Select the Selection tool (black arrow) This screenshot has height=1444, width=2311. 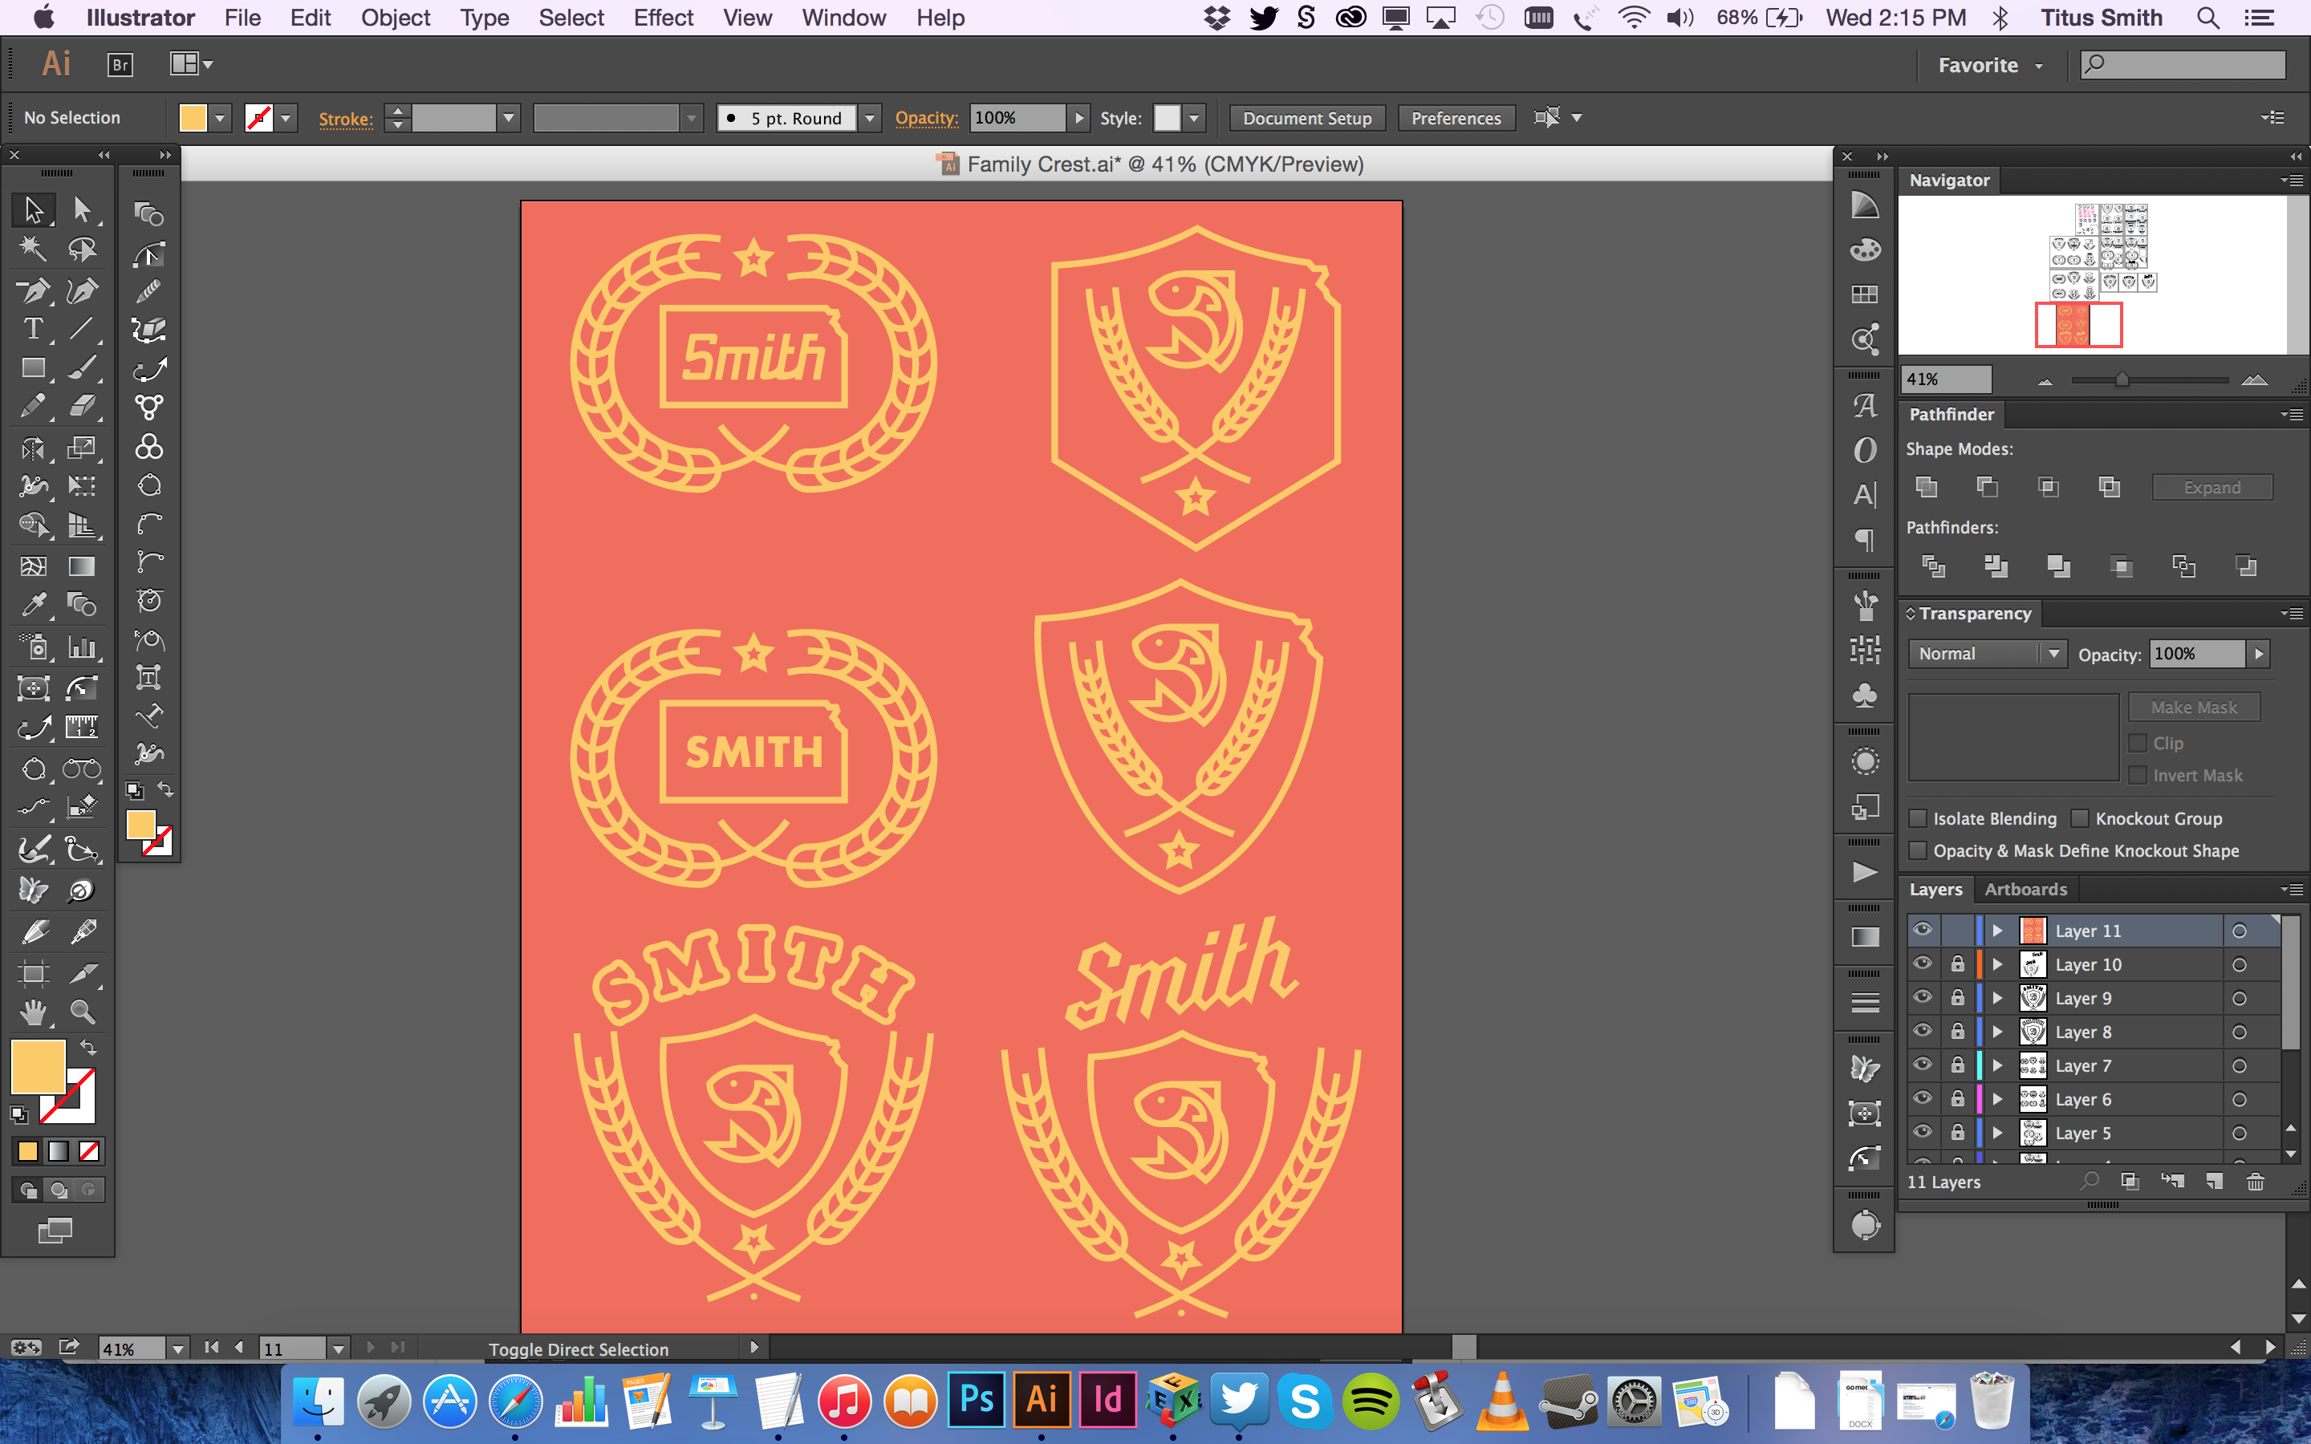pos(34,209)
